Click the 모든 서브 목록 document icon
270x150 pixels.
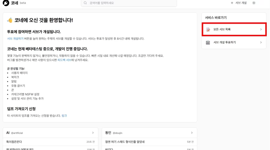click(x=208, y=29)
